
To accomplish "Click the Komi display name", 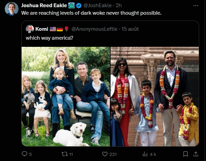I will pyautogui.click(x=42, y=29).
